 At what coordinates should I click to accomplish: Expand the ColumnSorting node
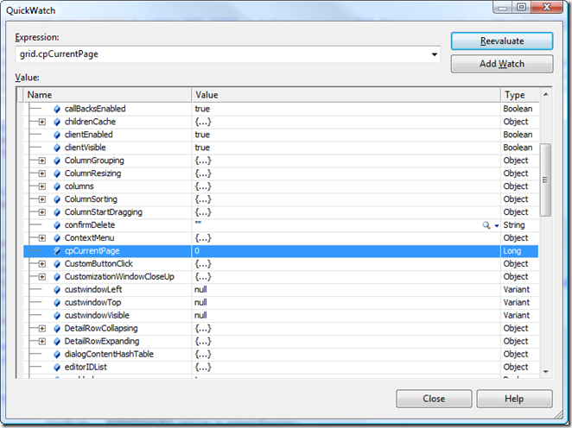coord(42,199)
